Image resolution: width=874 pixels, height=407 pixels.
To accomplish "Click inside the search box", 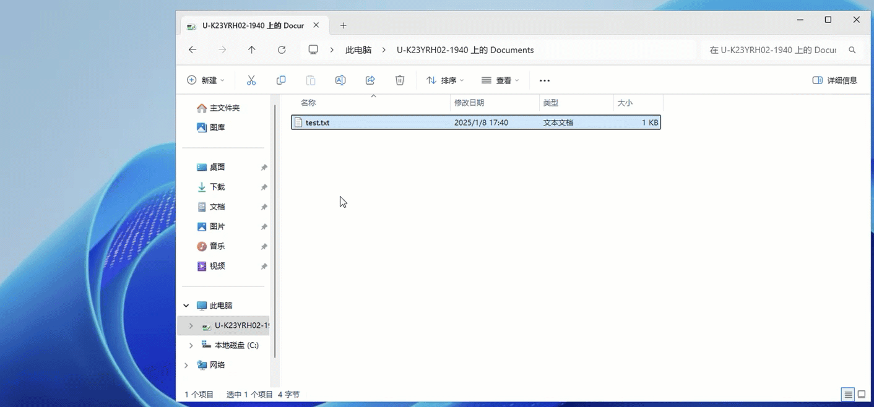I will click(774, 49).
